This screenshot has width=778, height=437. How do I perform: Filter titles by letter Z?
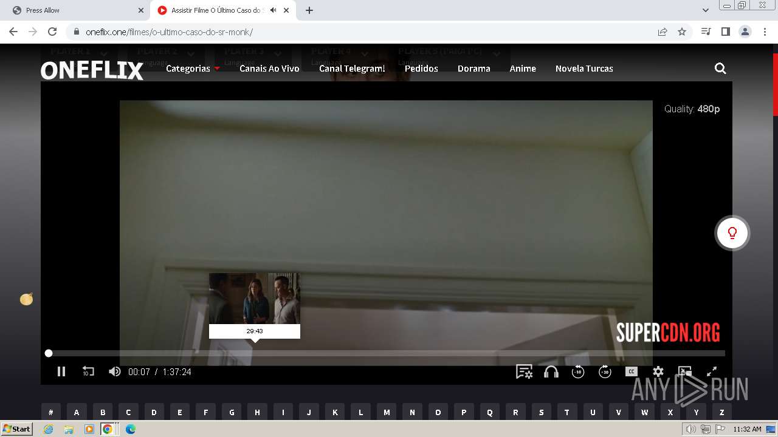[x=721, y=412]
